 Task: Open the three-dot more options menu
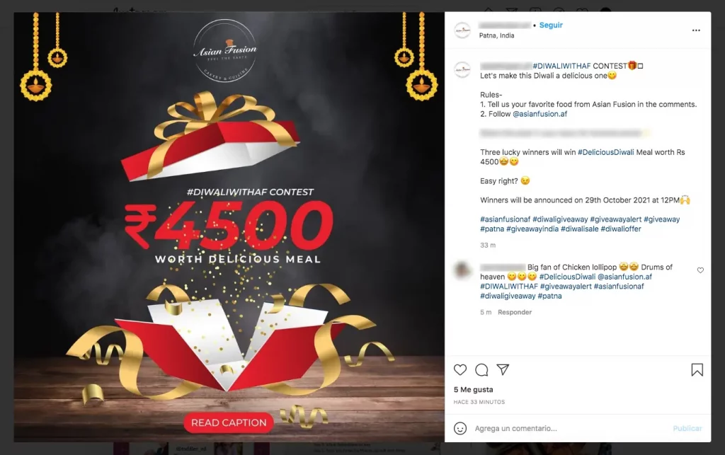696,30
